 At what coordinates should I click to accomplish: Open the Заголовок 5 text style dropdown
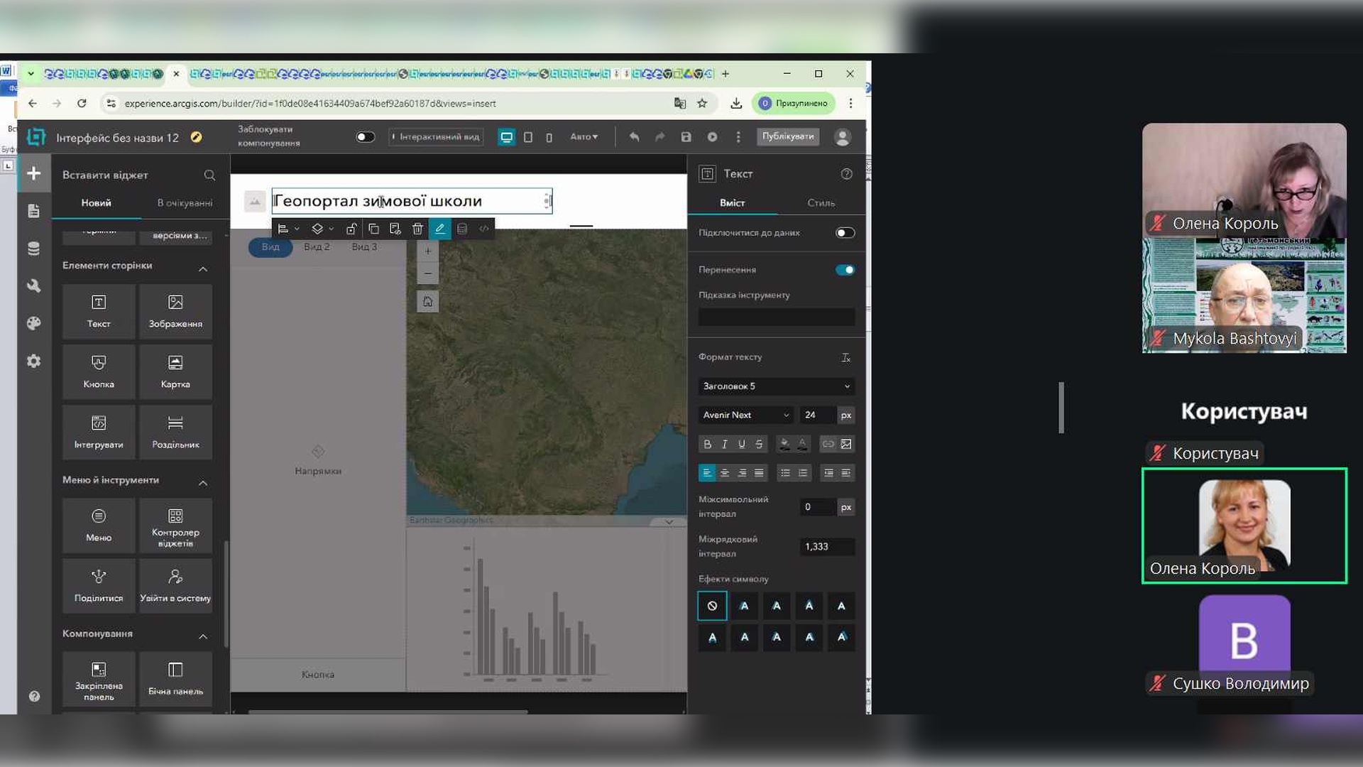[x=776, y=386]
